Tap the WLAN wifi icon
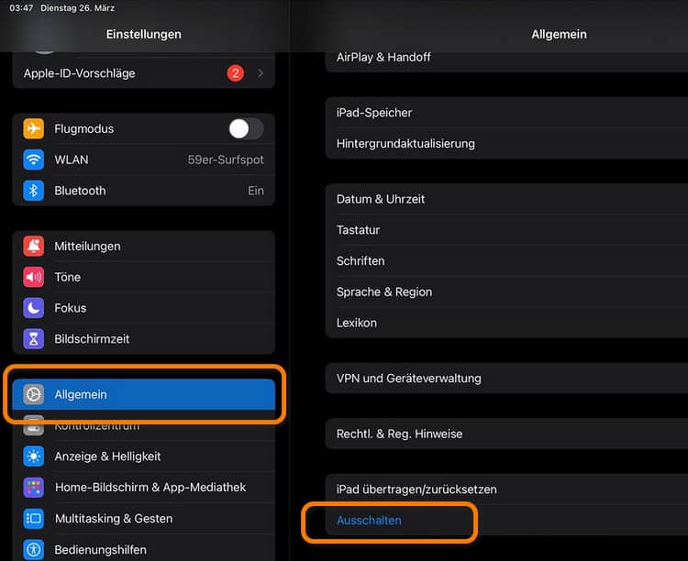This screenshot has height=561, width=688. pyautogui.click(x=33, y=159)
